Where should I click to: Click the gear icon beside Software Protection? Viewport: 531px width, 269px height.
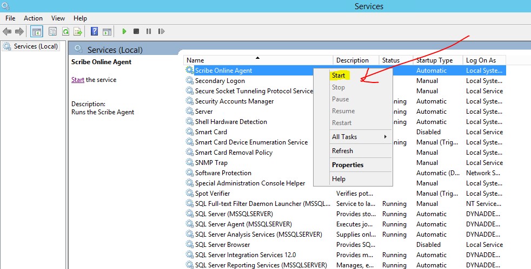189,173
